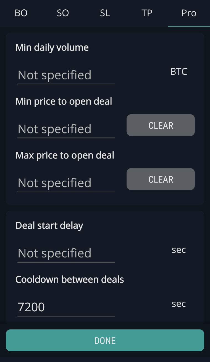The width and height of the screenshot is (210, 362).
Task: Click CLEAR next to Min price to open deal
Action: [x=160, y=125]
